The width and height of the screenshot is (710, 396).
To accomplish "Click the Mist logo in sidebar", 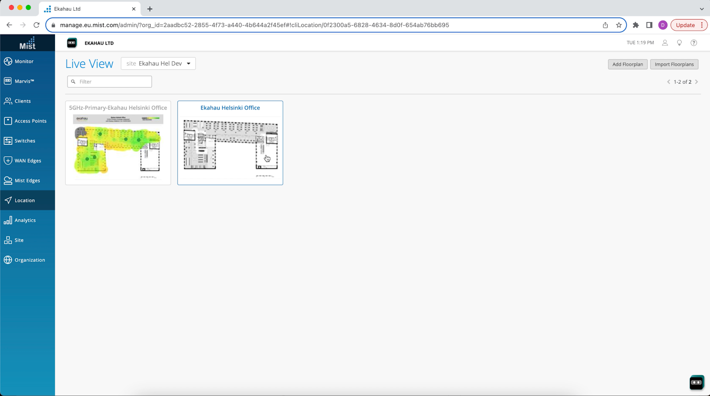I will coord(28,43).
